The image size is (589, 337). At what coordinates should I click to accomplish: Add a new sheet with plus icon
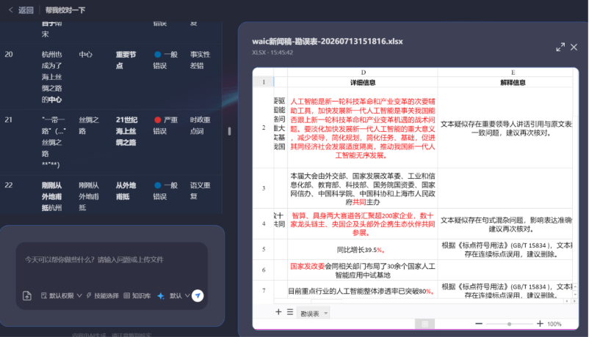[278, 312]
